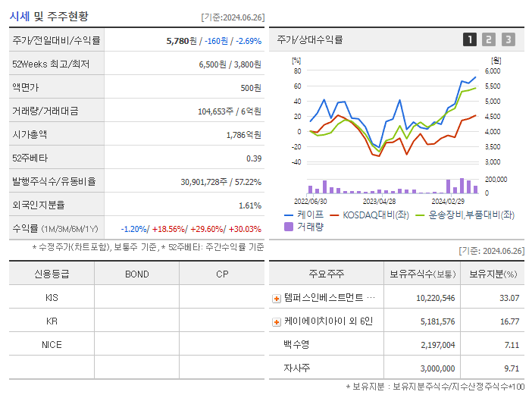Select the 9.71 stake value
This screenshot has height=398, width=532.
click(x=512, y=368)
